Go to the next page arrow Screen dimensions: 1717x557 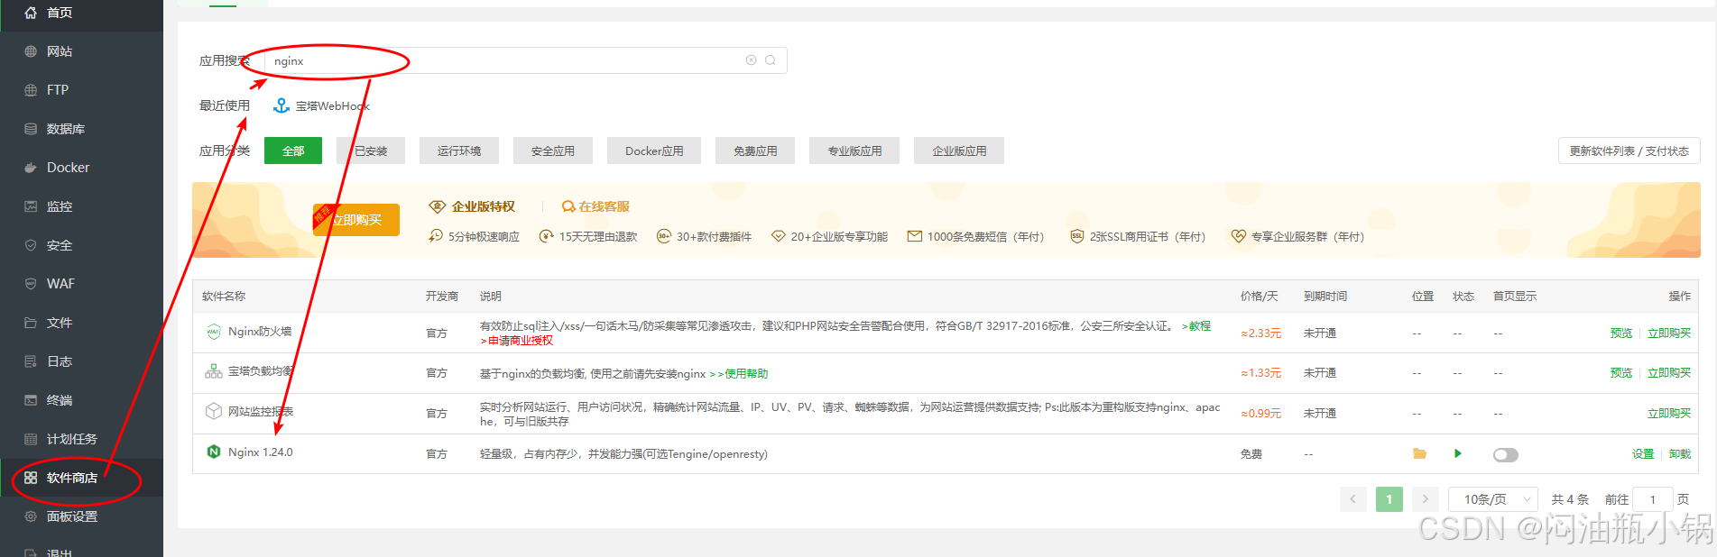(1426, 499)
